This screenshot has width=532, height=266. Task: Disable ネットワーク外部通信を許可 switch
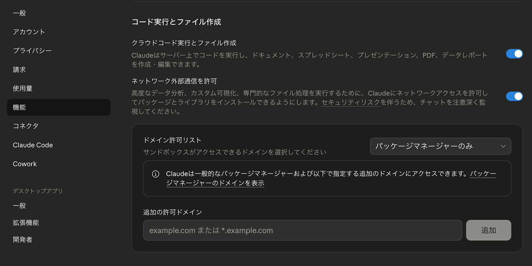[514, 96]
